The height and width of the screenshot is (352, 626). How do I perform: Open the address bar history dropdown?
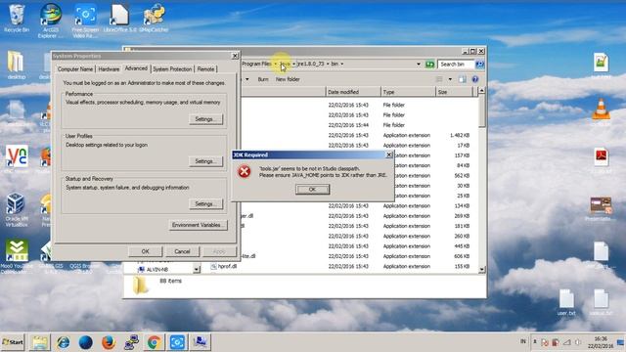(419, 64)
